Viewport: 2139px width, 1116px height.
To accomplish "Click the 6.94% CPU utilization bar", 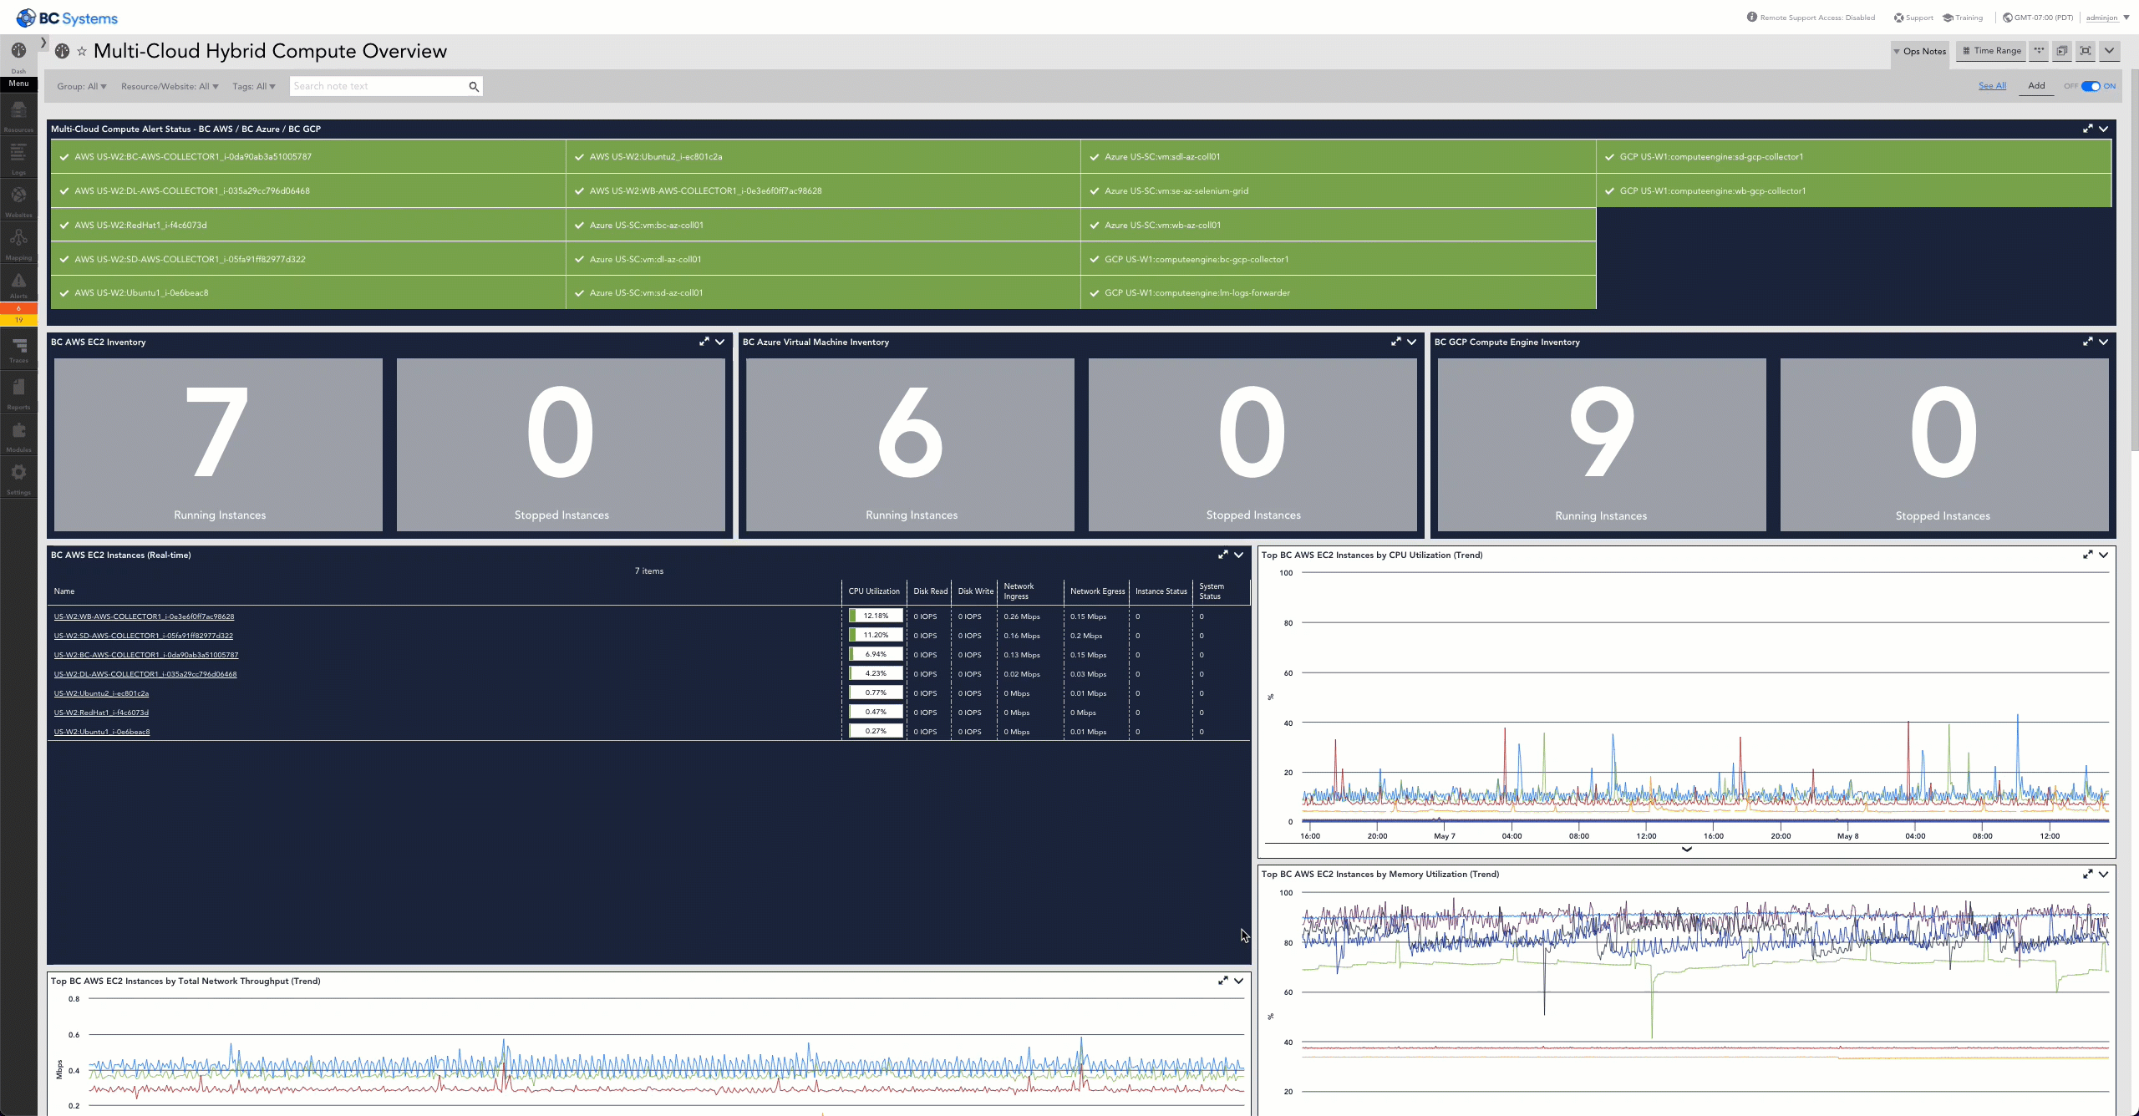I will [x=876, y=654].
